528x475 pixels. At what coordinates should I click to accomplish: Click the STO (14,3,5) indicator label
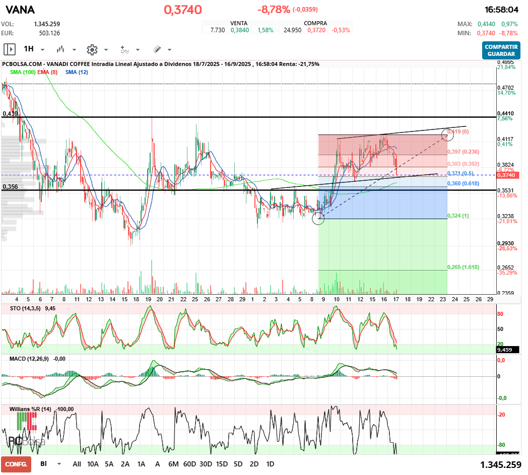tap(27, 308)
